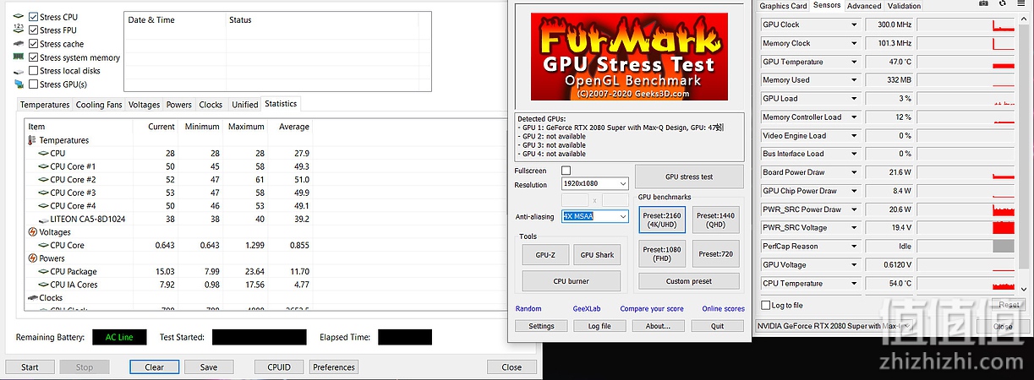The width and height of the screenshot is (1034, 380).
Task: Click the GPU Temperature history graph
Action: click(966, 62)
